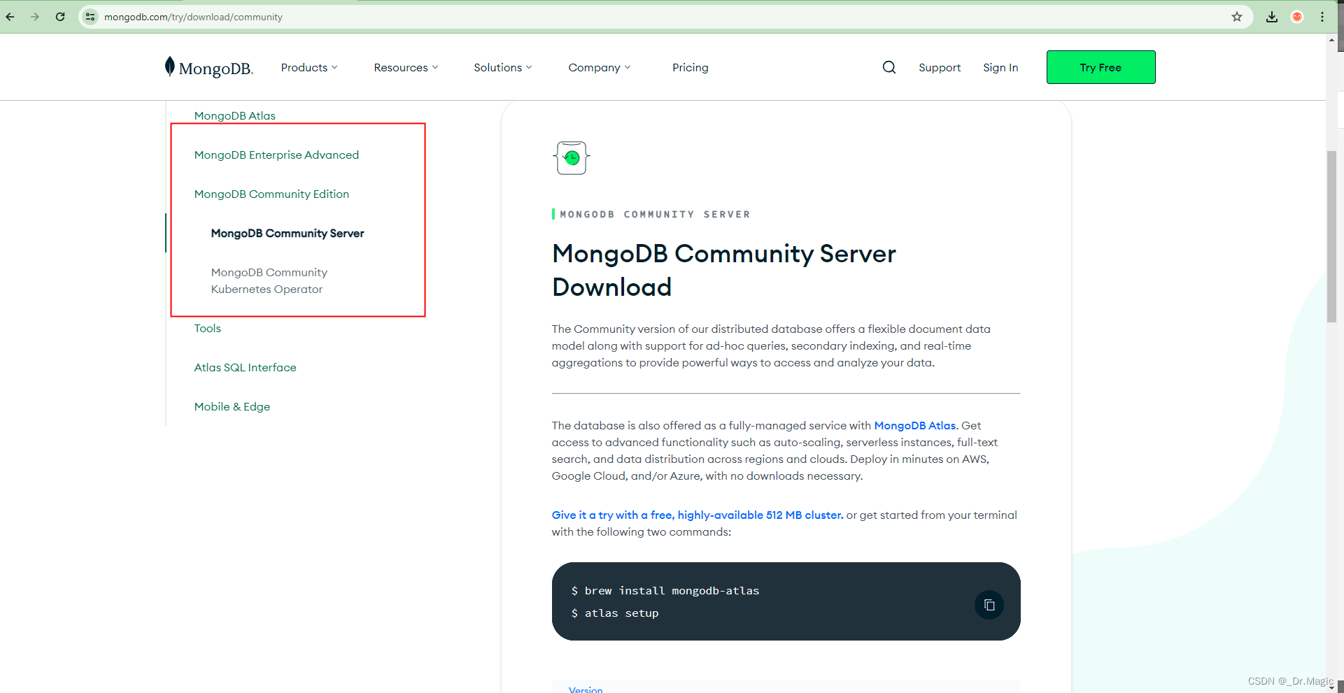The height and width of the screenshot is (693, 1344).
Task: Open the Resources dropdown
Action: coord(405,67)
